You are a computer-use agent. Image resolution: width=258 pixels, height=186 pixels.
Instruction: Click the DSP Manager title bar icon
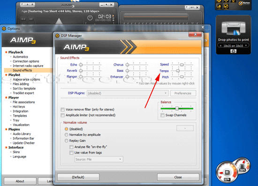[x=57, y=36]
